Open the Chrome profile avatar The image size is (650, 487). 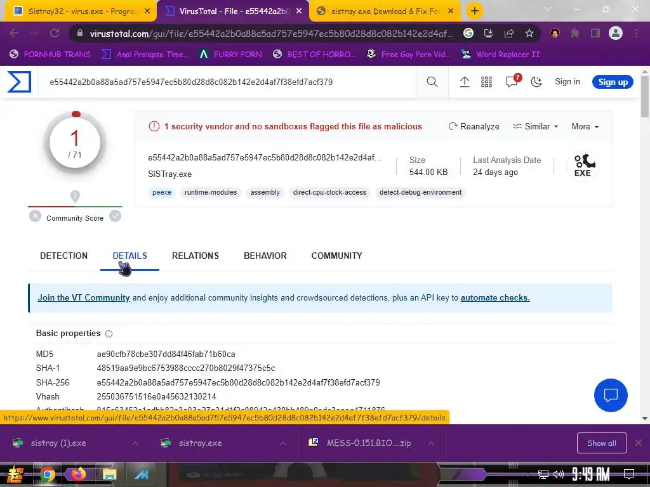click(616, 33)
